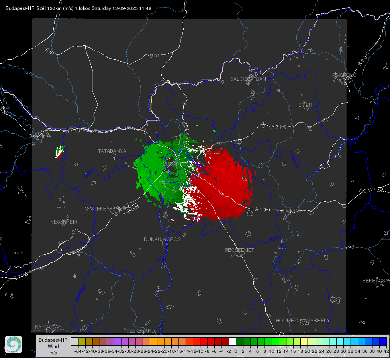390x358 pixels.
Task: Click the small isolated echo west of Tatabánya
Action: (x=60, y=152)
